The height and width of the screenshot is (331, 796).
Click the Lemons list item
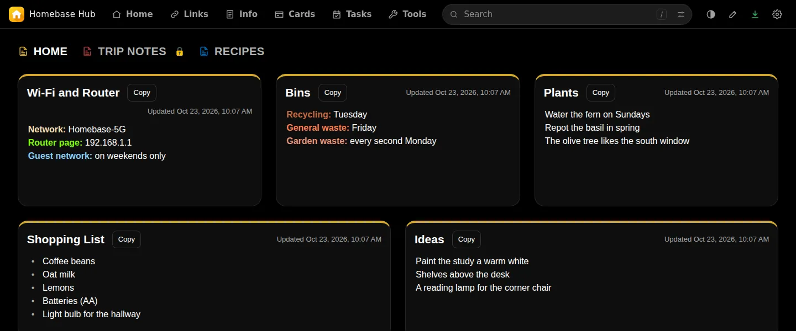coord(58,288)
